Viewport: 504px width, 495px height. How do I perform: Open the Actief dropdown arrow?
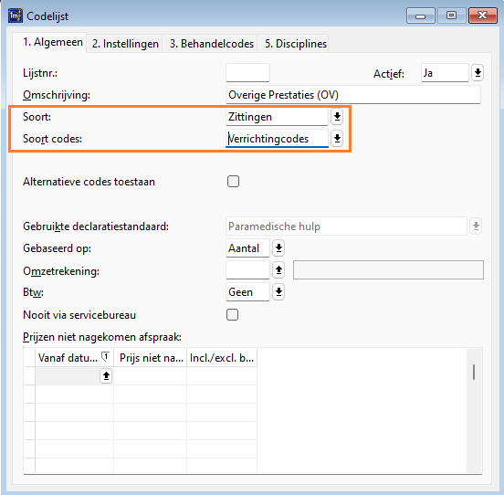[x=478, y=73]
